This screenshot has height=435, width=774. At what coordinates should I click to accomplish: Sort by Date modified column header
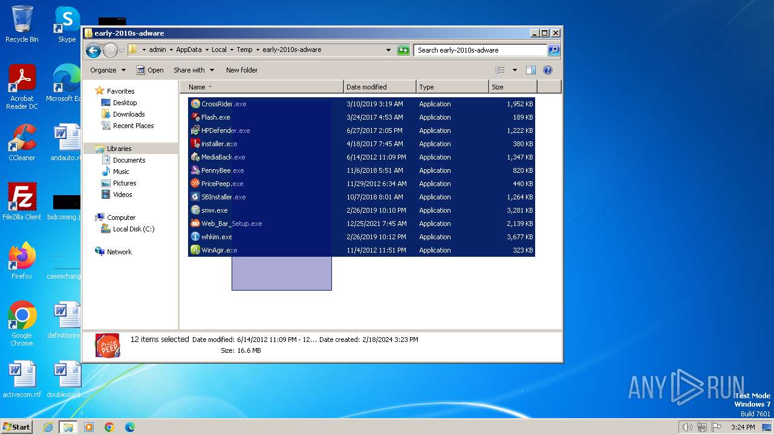pyautogui.click(x=380, y=87)
